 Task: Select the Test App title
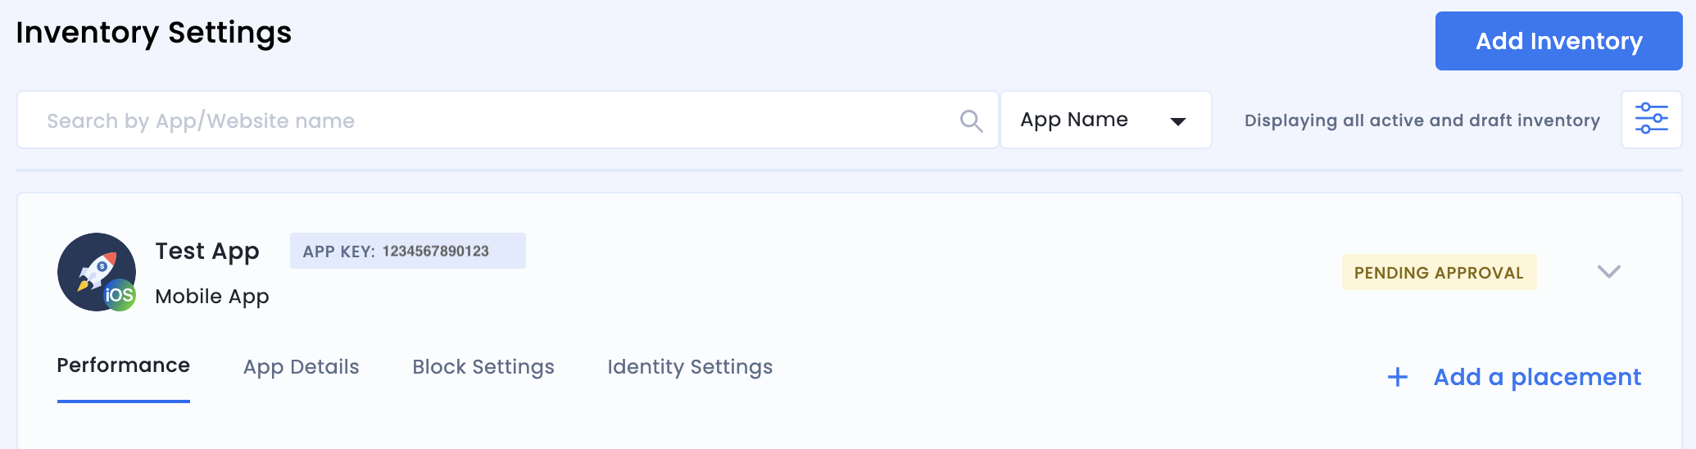point(207,251)
